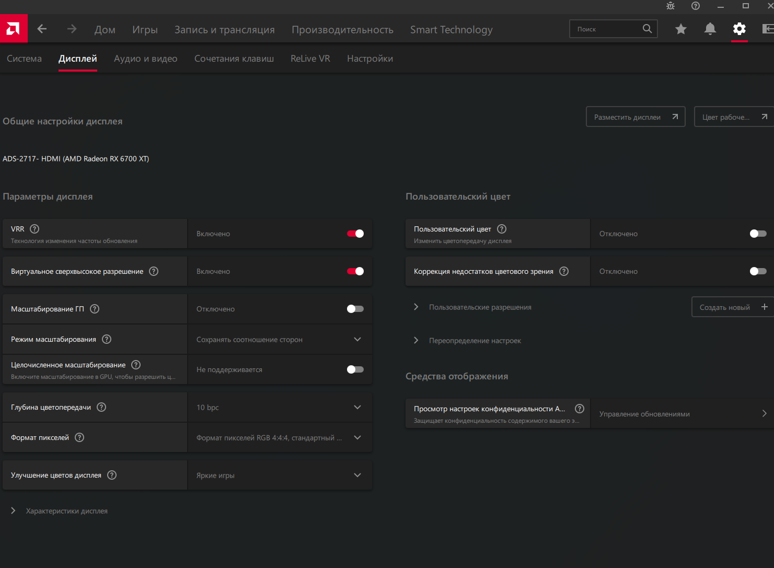The width and height of the screenshot is (774, 568).
Task: Disable the VRR toggle
Action: 355,234
